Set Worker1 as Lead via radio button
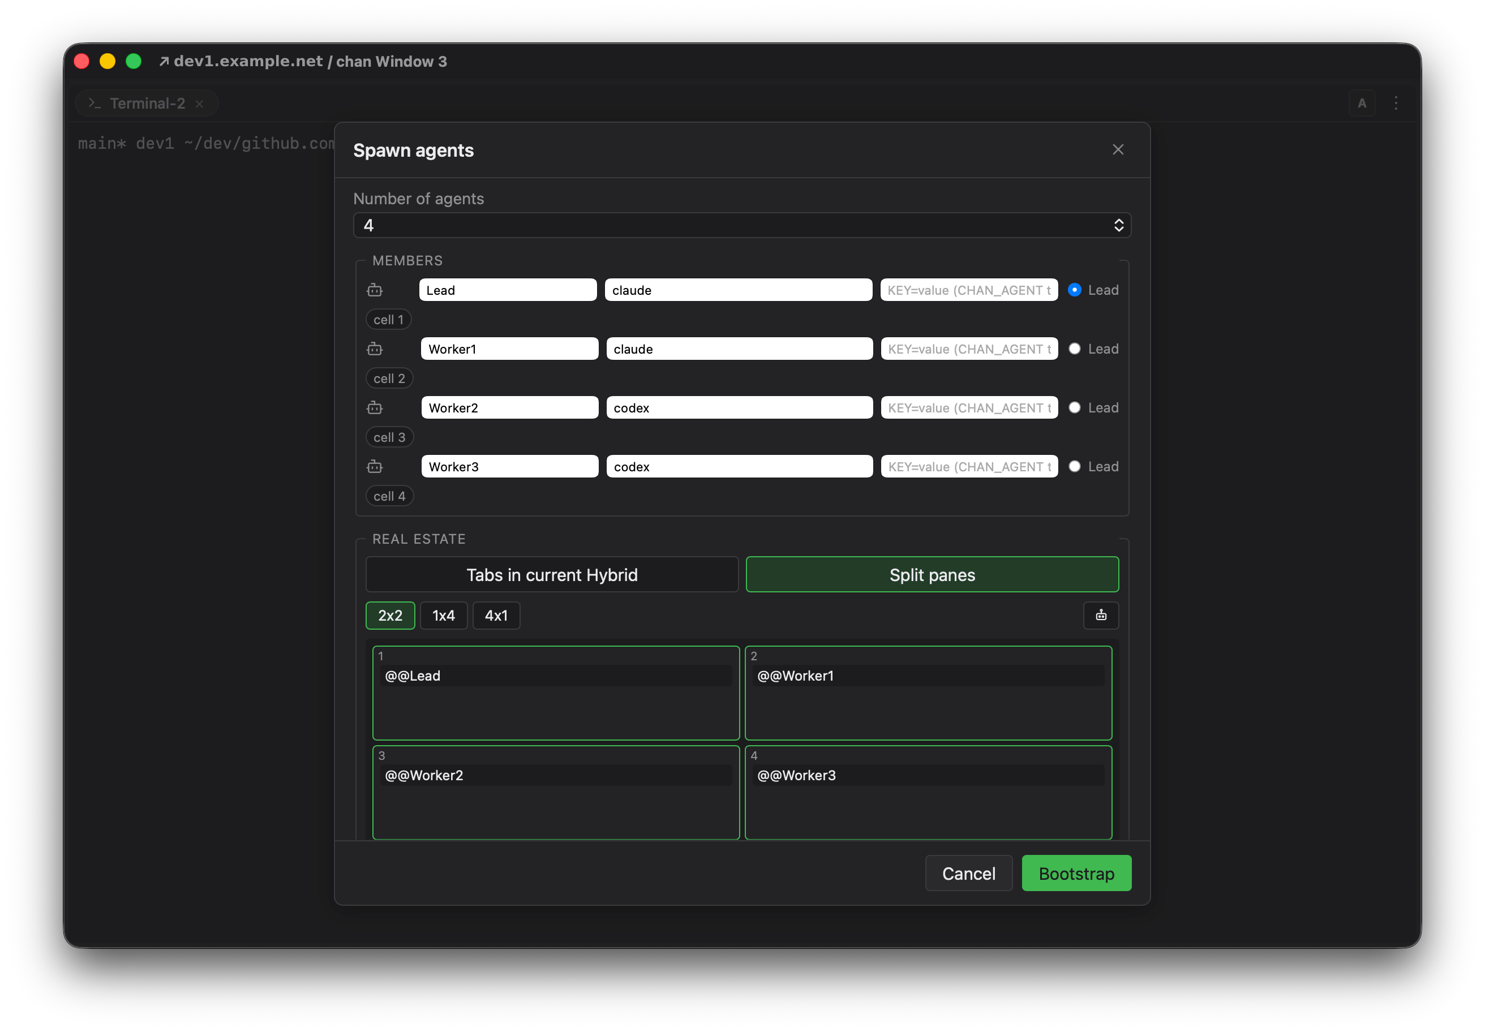1485x1032 pixels. click(1074, 349)
